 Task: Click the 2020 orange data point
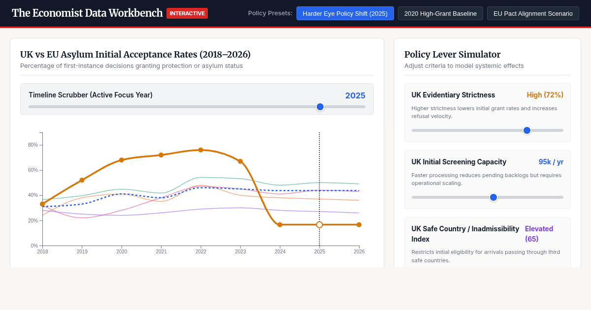click(122, 160)
